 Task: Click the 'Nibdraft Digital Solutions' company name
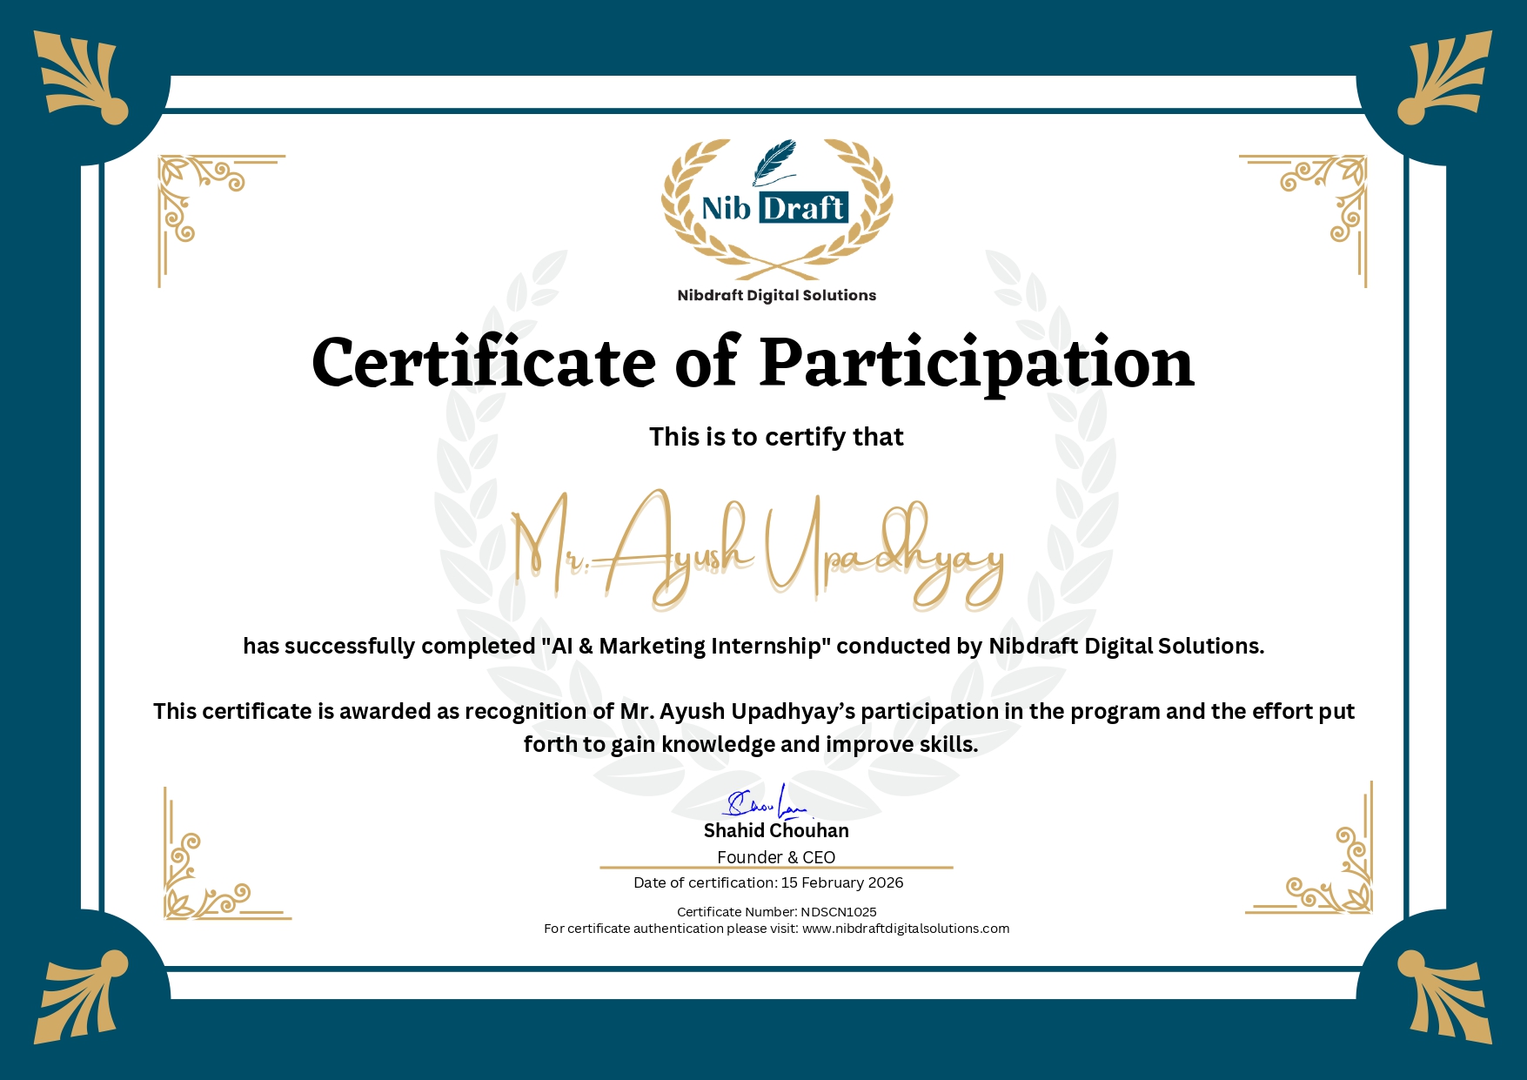[x=775, y=295]
